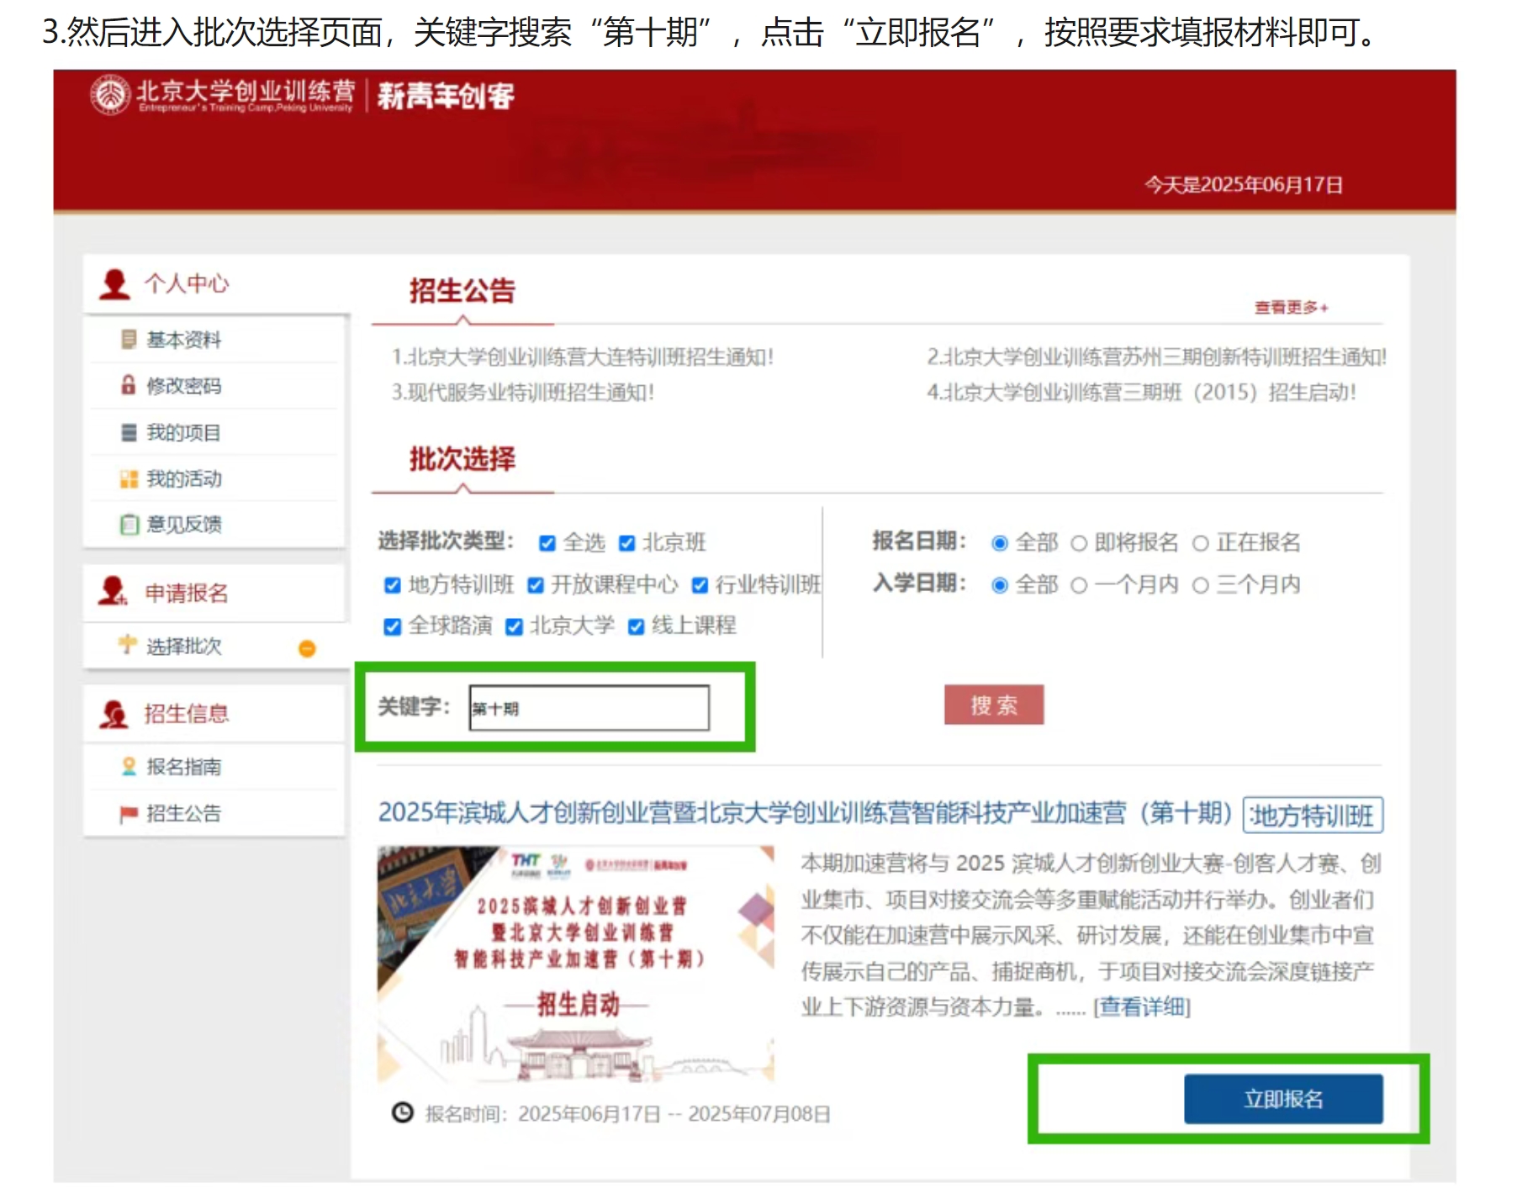Click the 我的项目 list icon

click(x=129, y=433)
